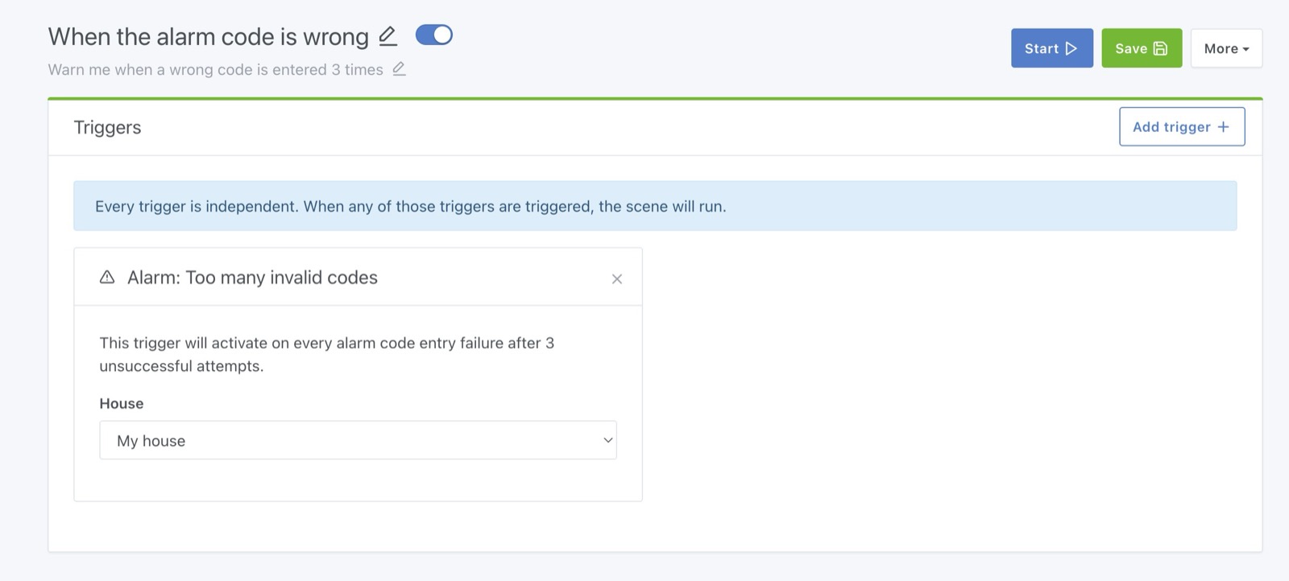Image resolution: width=1289 pixels, height=581 pixels.
Task: Click the plus icon in Add trigger
Action: (x=1223, y=127)
